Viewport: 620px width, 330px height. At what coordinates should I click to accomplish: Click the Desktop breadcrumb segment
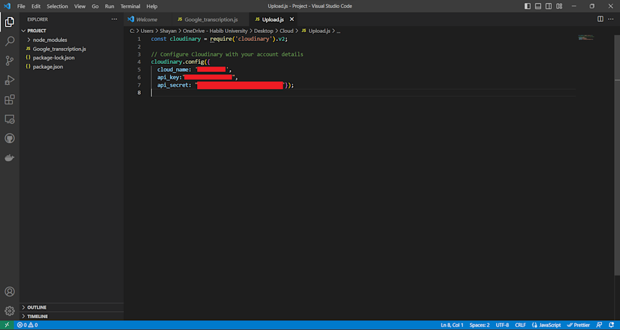point(263,31)
